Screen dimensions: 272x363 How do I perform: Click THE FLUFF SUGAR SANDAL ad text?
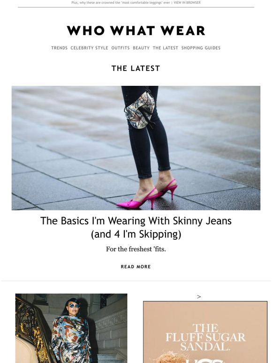coord(205,337)
